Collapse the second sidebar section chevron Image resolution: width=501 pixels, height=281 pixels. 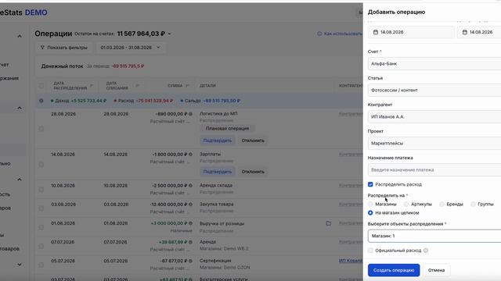(20, 108)
